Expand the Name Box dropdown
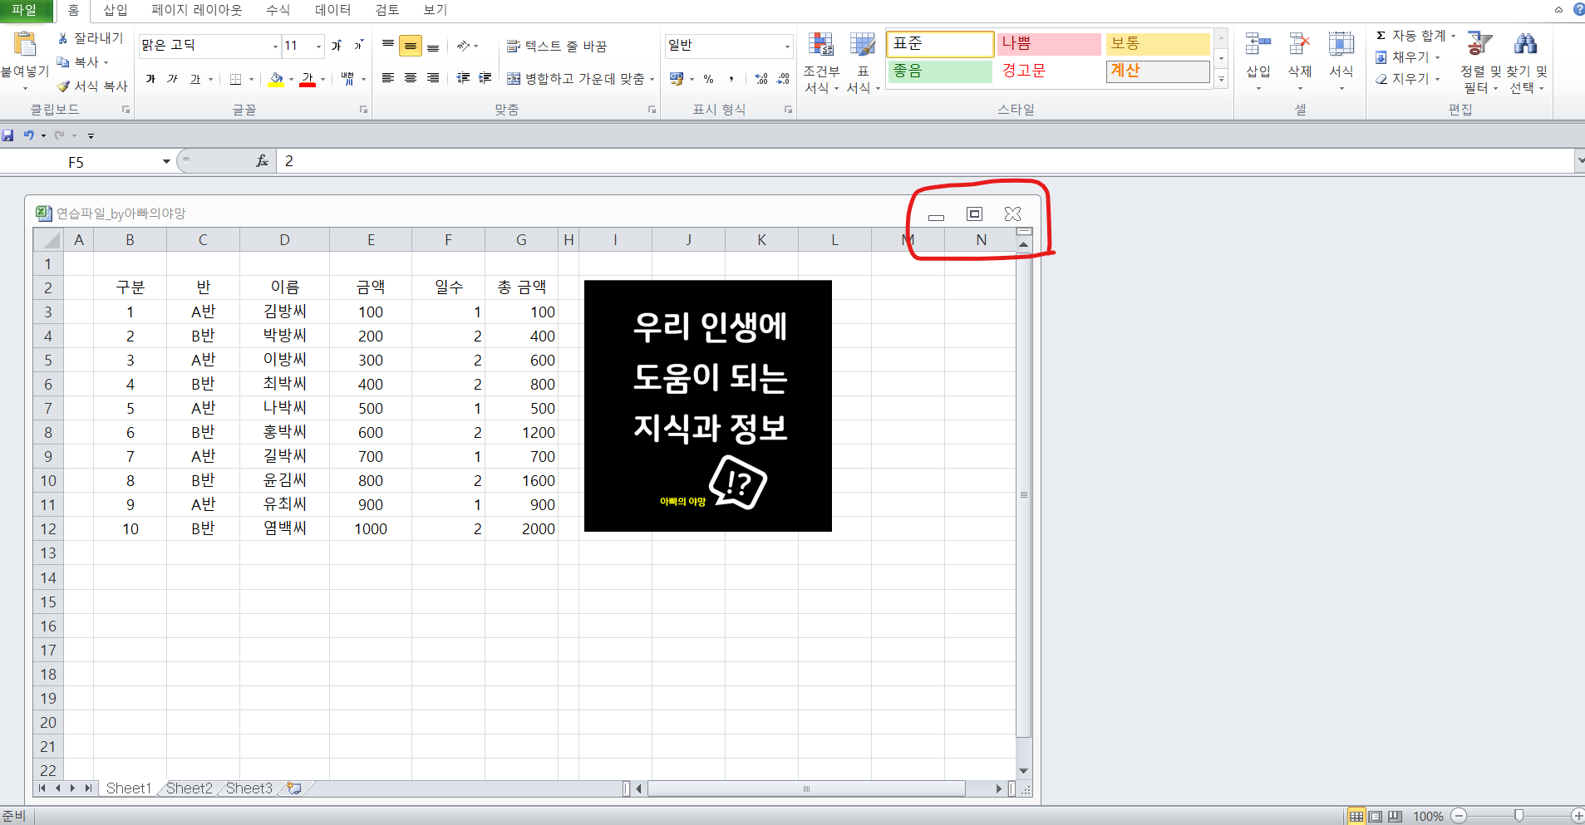 click(166, 161)
